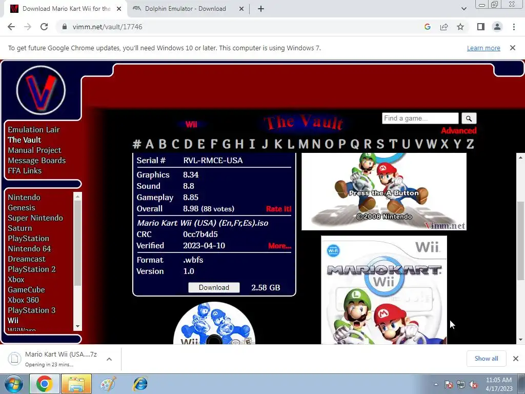Select Super Nintendo system
Viewport: 525px width, 394px height.
[x=35, y=218]
